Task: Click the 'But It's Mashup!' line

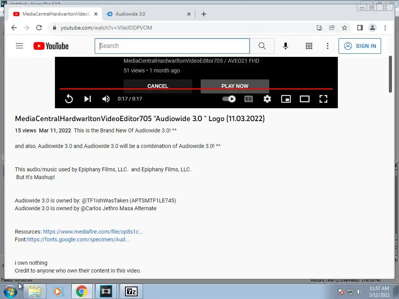Action: (x=35, y=177)
